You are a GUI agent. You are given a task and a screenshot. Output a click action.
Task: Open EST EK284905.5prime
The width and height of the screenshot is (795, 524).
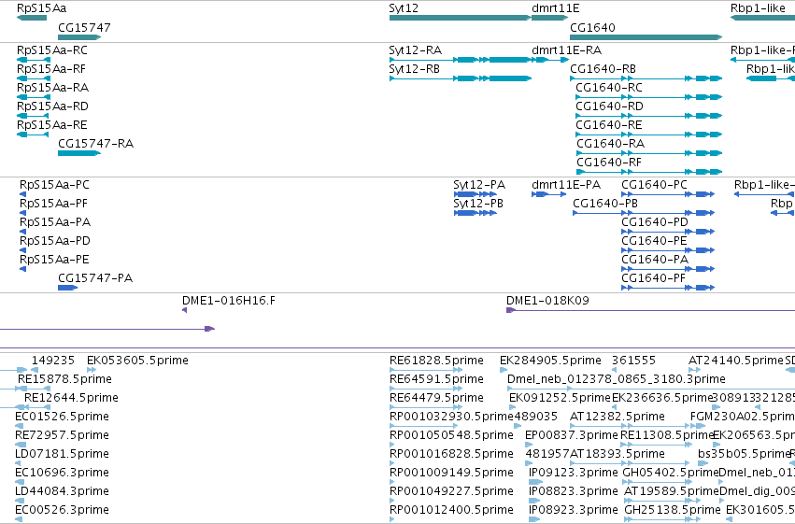504,370
